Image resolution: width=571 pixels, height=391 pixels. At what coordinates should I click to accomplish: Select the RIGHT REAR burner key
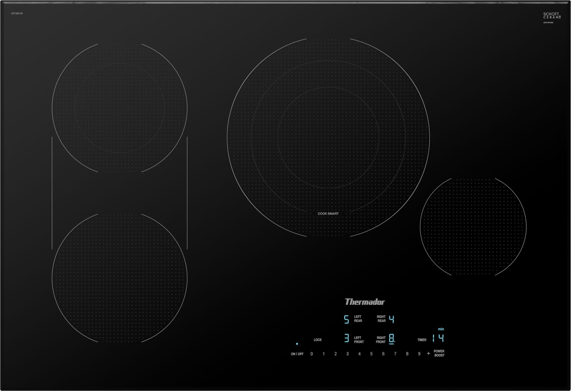(x=381, y=319)
